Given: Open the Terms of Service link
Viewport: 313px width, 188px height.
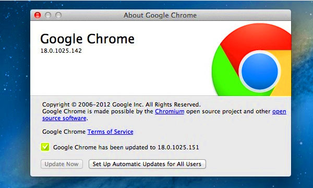Looking at the screenshot, I should pos(111,132).
